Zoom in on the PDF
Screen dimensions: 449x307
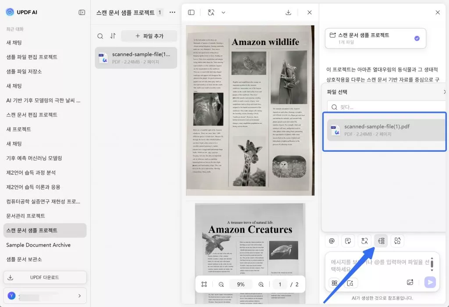pos(261,284)
